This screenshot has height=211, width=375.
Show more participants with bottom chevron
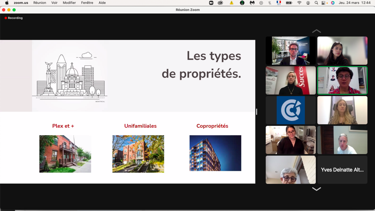coord(316,189)
